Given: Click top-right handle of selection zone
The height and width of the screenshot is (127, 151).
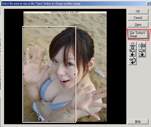Looking at the screenshot, I should click(75, 28).
